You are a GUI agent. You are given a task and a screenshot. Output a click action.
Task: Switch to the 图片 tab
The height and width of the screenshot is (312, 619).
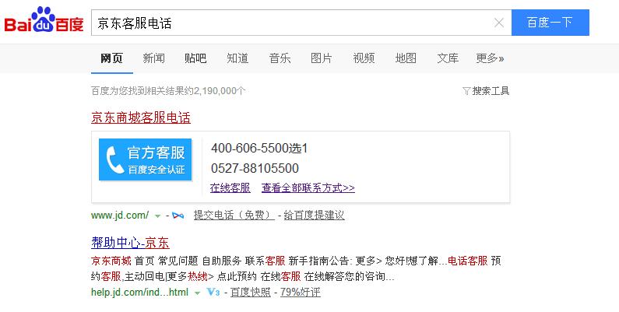tap(321, 58)
